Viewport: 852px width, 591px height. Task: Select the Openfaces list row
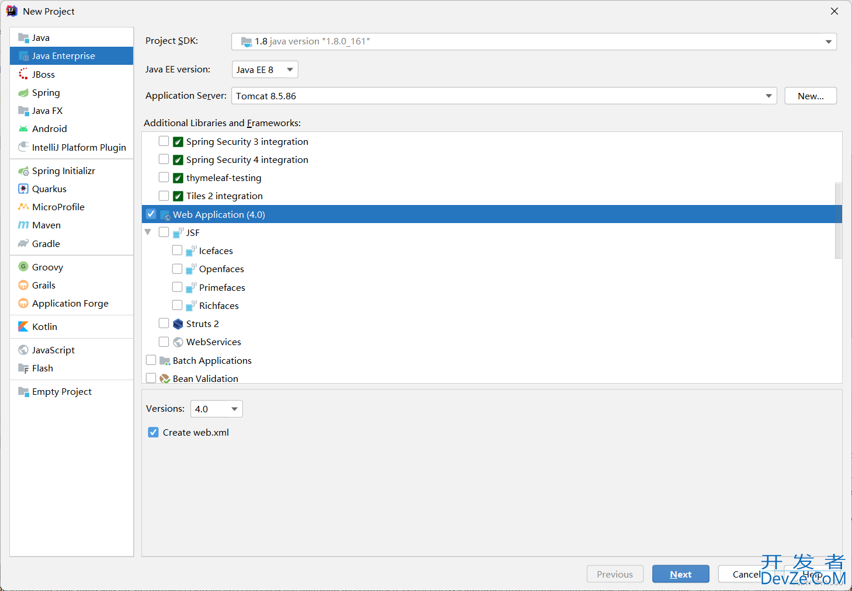tap(492, 269)
